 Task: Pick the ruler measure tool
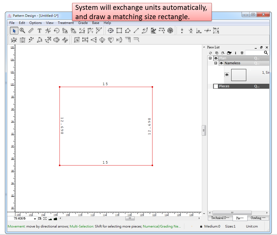(31, 30)
